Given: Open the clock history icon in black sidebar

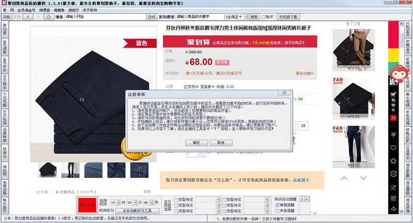Looking at the screenshot, I should (393, 174).
